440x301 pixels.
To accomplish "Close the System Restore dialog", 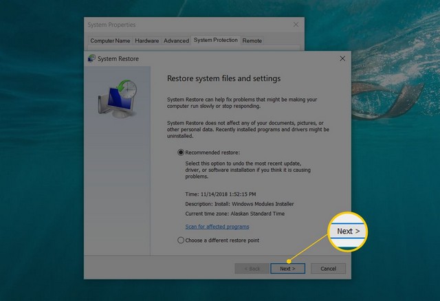I will [342, 58].
